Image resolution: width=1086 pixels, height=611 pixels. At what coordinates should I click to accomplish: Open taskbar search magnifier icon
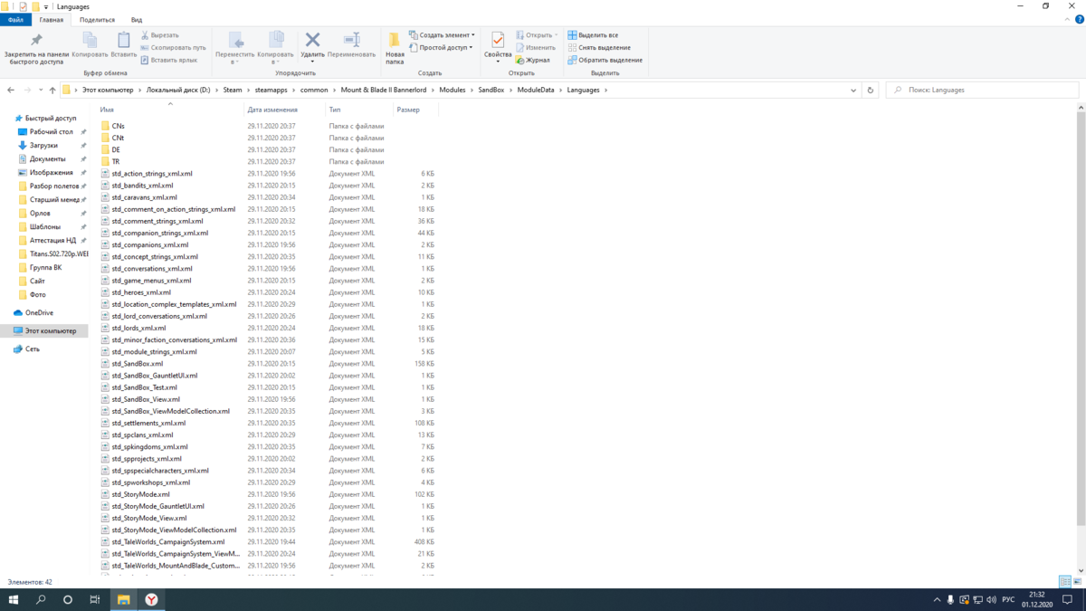pyautogui.click(x=41, y=599)
